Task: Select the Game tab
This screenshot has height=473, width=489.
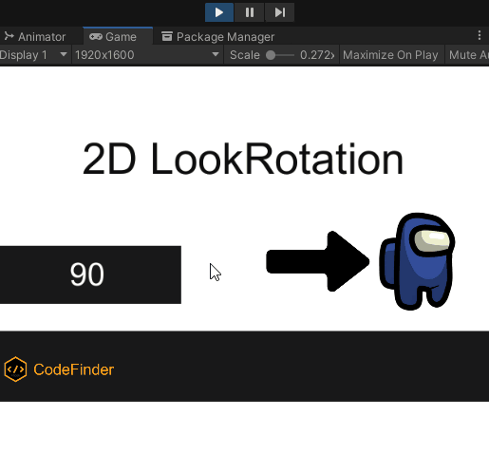Action: (118, 36)
